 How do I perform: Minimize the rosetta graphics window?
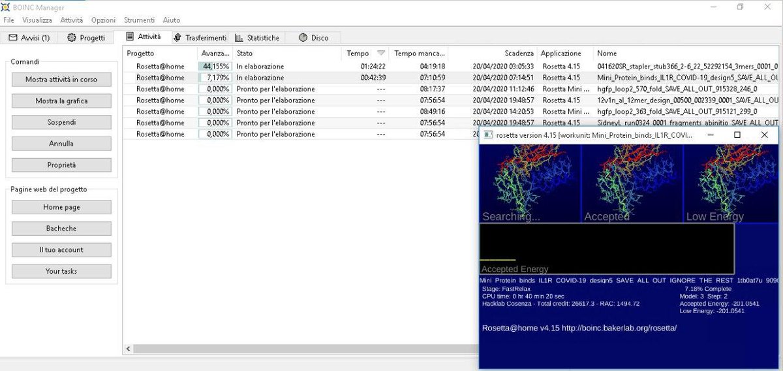pyautogui.click(x=710, y=135)
